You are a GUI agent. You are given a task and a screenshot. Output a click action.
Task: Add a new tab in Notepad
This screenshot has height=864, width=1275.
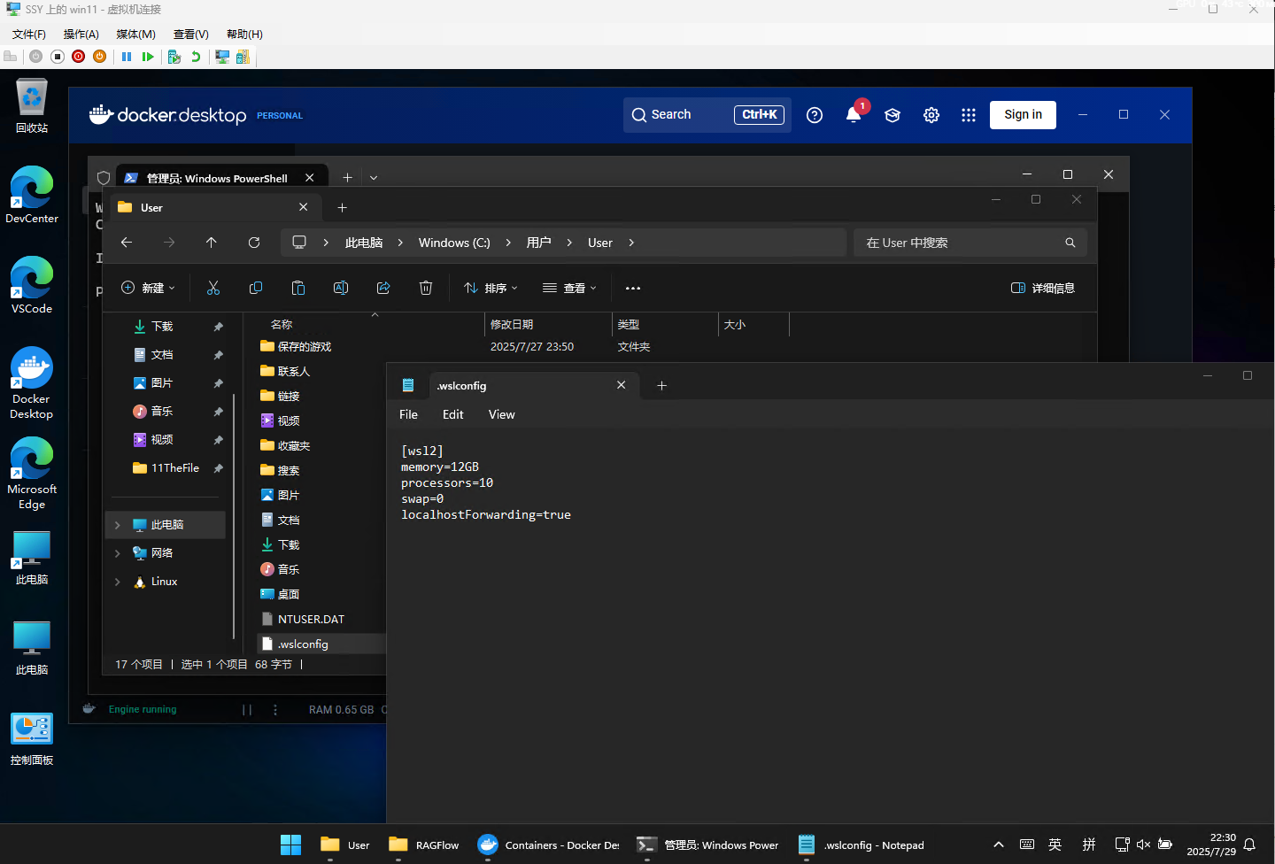pyautogui.click(x=661, y=385)
